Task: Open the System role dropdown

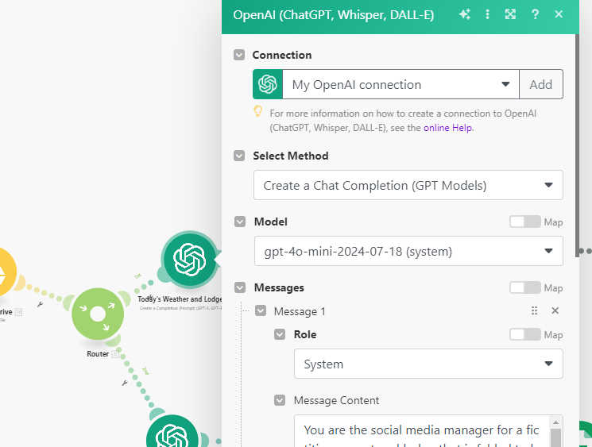Action: (x=428, y=364)
